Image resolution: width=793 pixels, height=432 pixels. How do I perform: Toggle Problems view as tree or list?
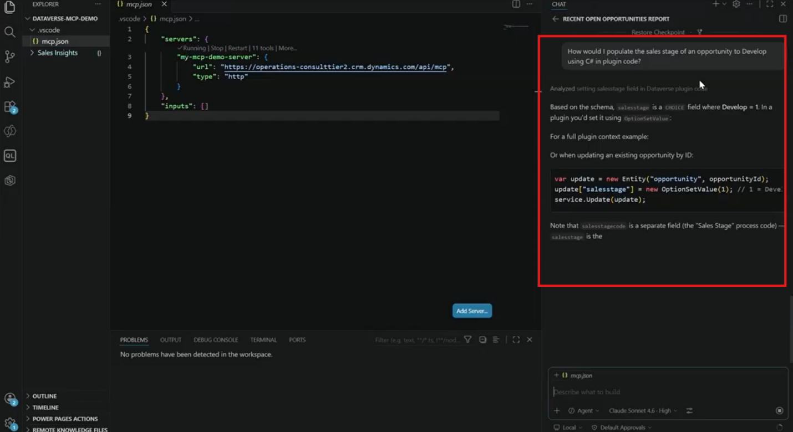tap(496, 340)
